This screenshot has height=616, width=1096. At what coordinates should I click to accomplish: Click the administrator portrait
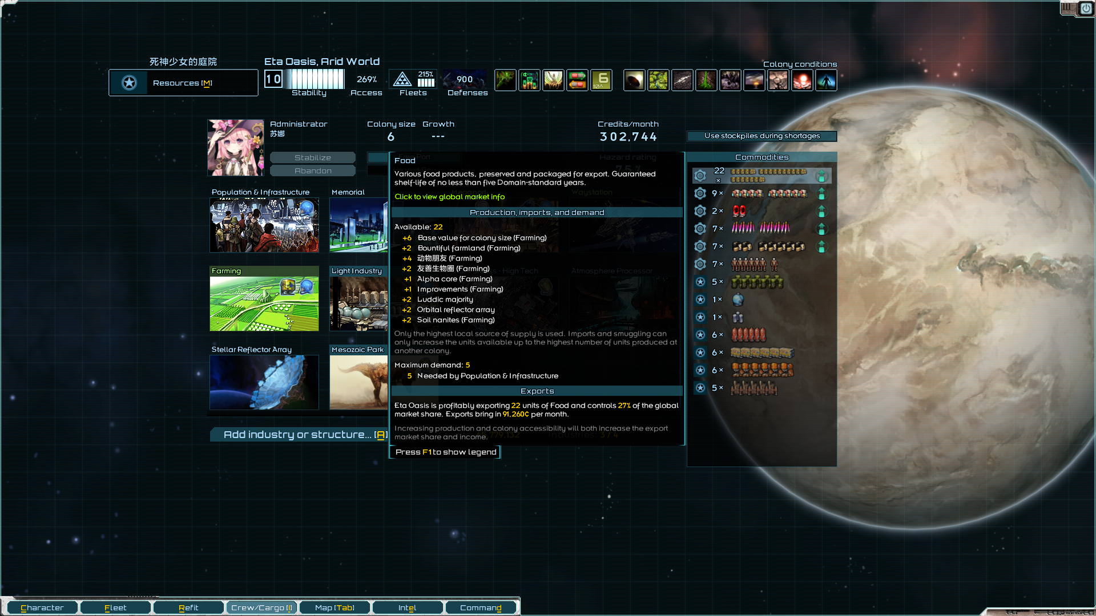tap(235, 147)
